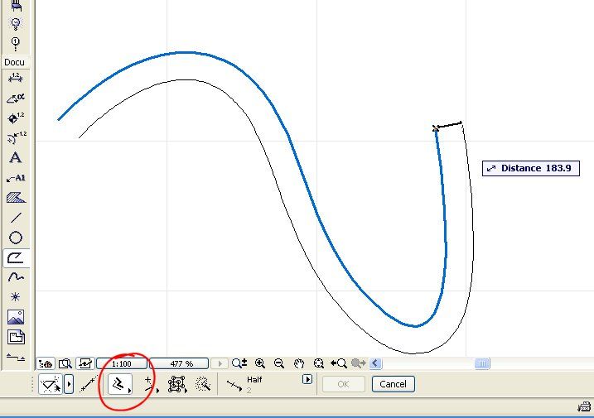Click the OK button
Viewport: 594px width, 418px height.
click(343, 384)
